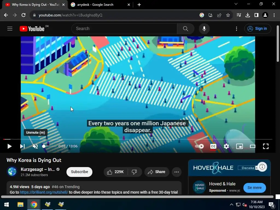Open the Kurzgesagt channel avatar
Image resolution: width=280 pixels, height=210 pixels.
12,171
